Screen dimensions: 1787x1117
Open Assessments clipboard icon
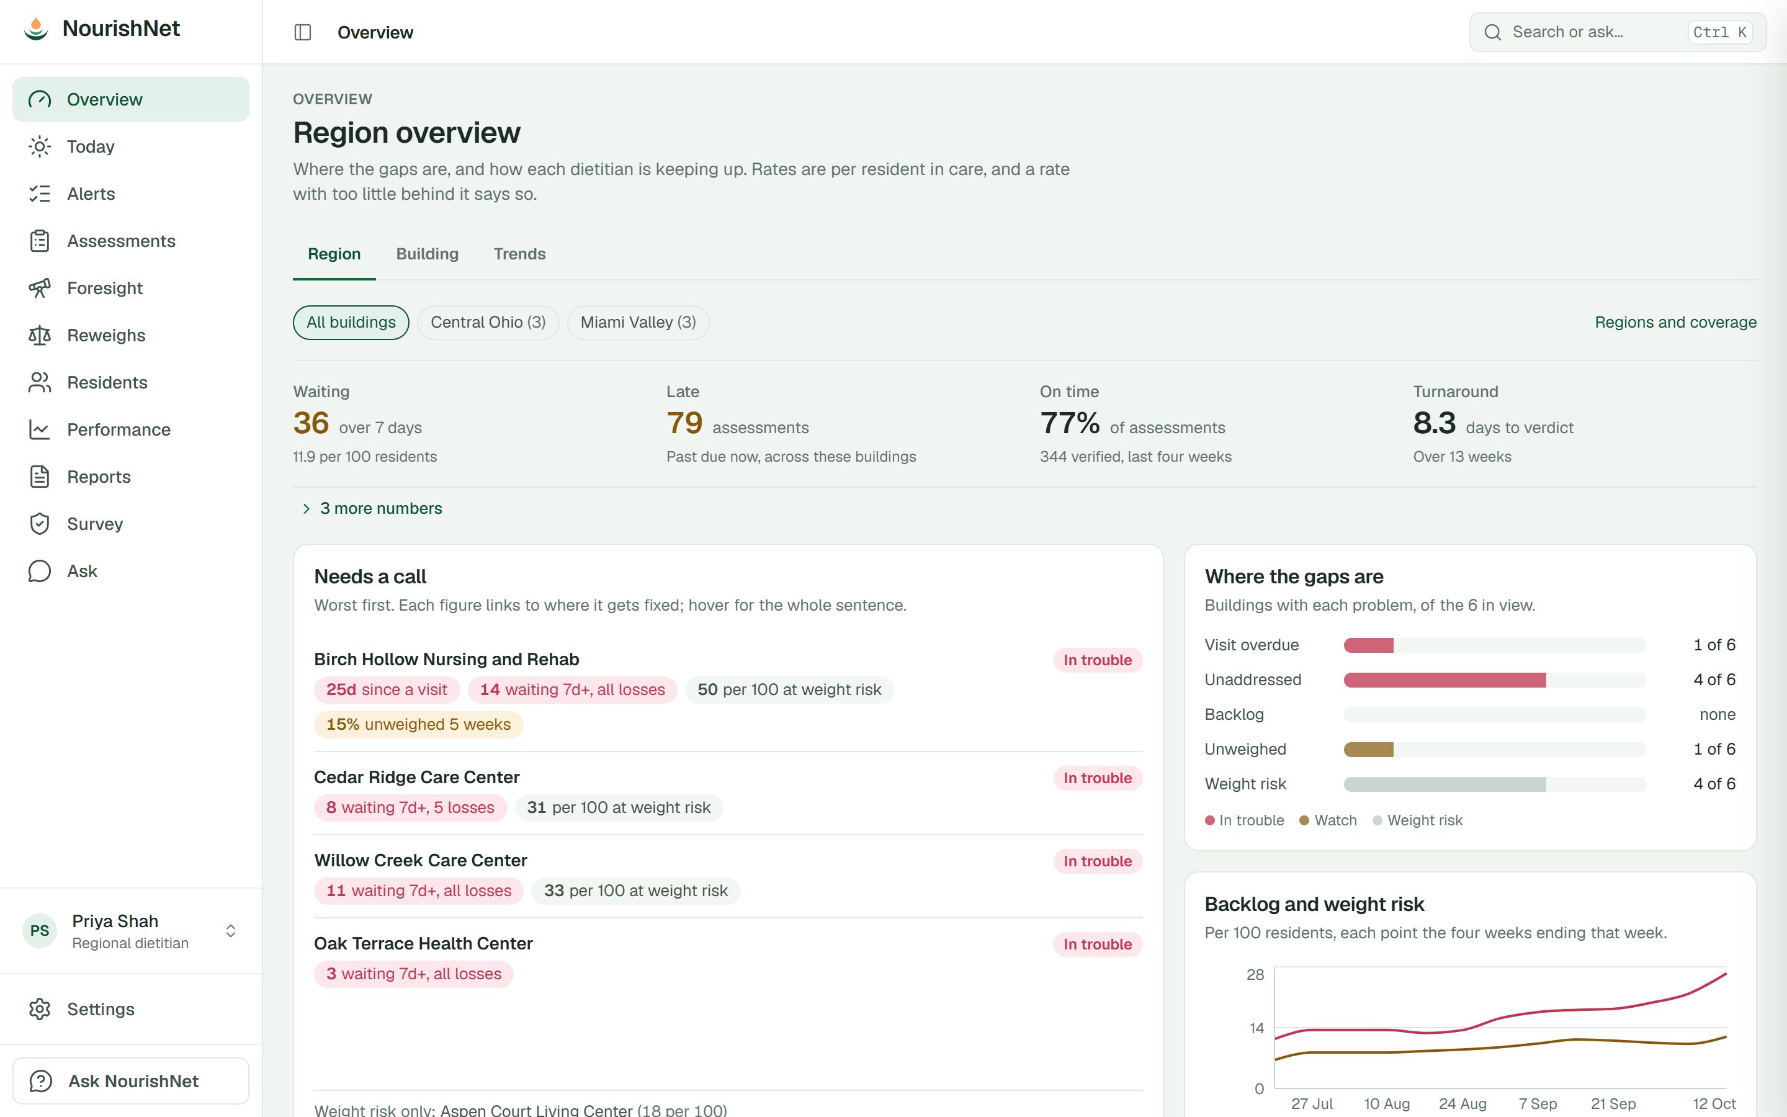coord(40,241)
